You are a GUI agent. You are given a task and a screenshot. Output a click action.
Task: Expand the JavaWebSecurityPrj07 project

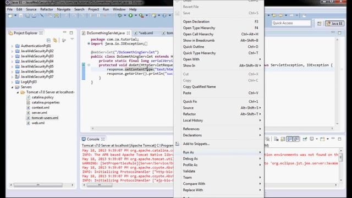[12, 77]
